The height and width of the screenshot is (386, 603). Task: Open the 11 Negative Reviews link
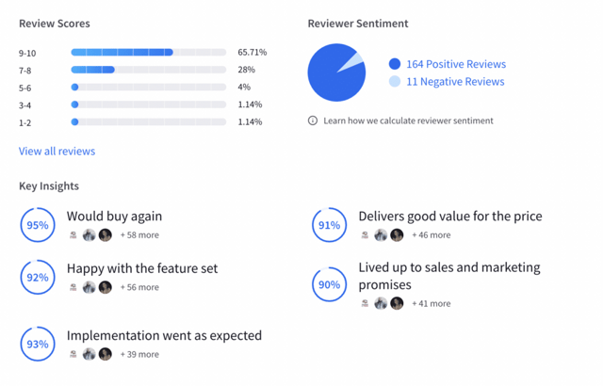point(455,81)
